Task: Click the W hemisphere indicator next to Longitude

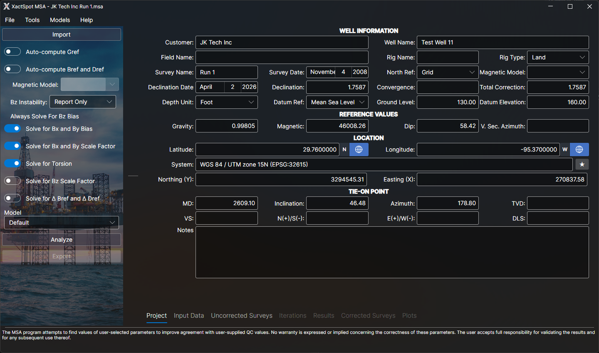Action: click(x=564, y=150)
